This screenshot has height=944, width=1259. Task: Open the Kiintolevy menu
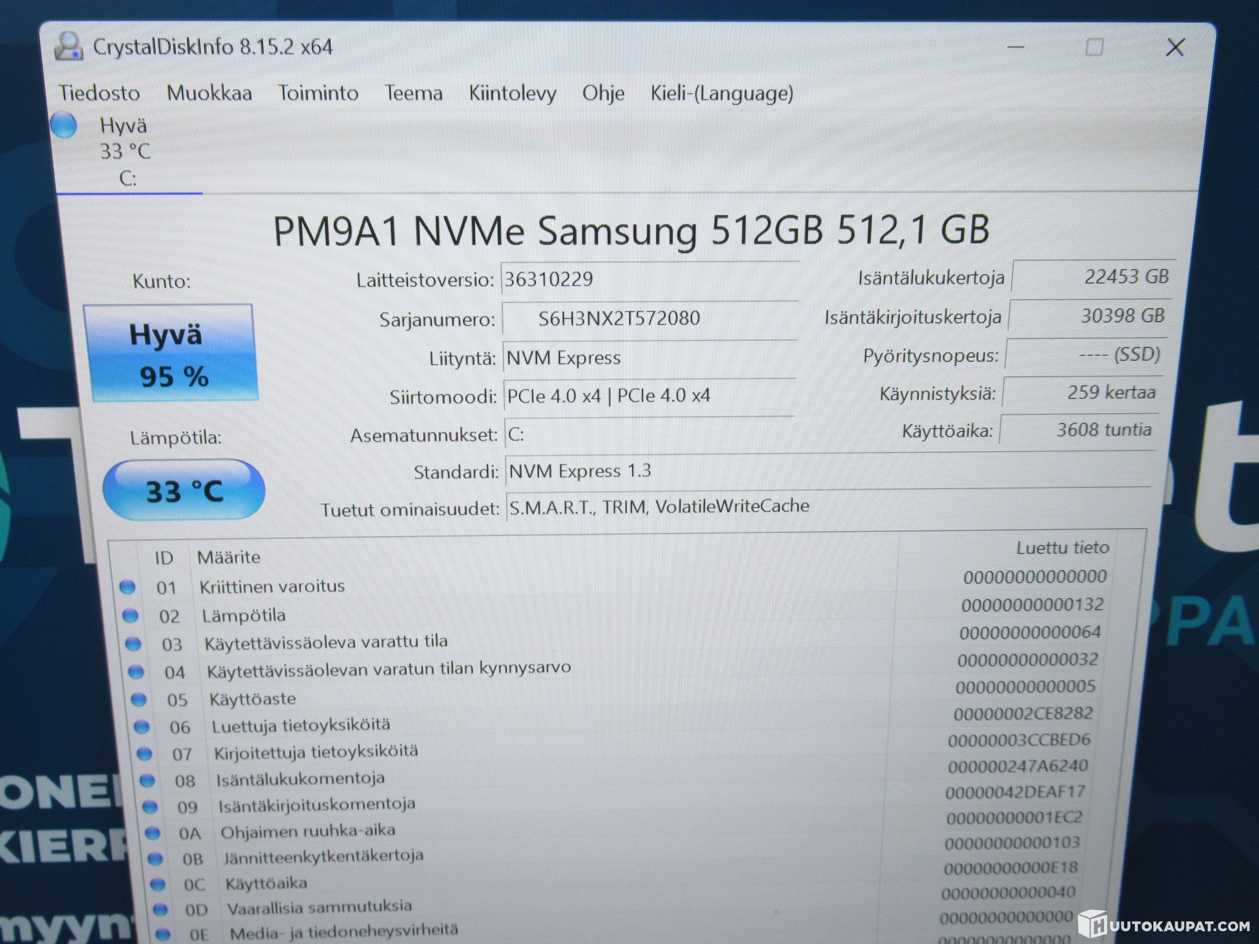click(x=512, y=93)
